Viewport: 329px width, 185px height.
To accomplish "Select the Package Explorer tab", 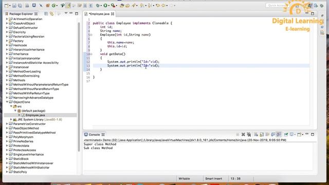I will (x=21, y=14).
